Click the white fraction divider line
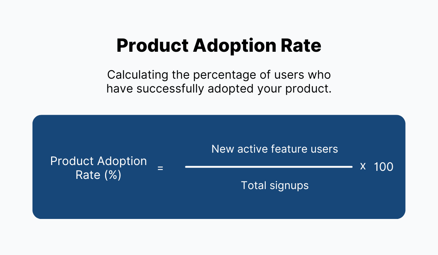The height and width of the screenshot is (255, 438). 269,167
